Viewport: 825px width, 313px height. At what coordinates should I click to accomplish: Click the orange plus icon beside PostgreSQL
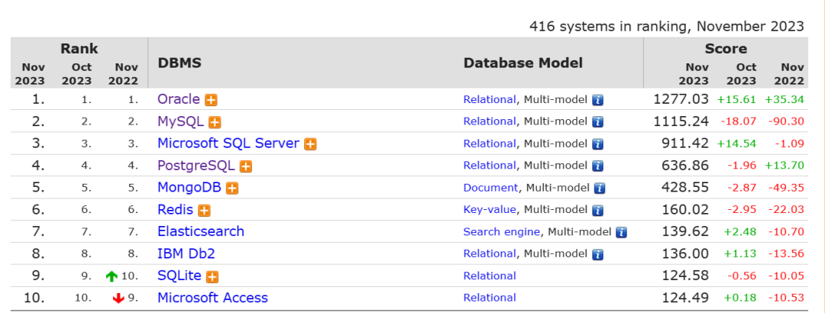(246, 166)
